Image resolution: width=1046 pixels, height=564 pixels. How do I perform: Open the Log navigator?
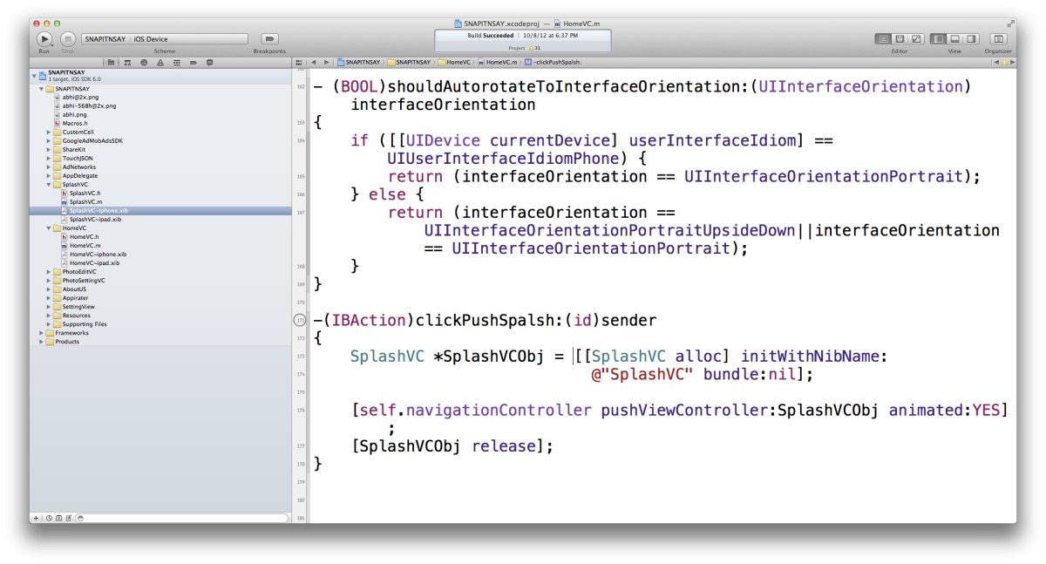(x=211, y=62)
